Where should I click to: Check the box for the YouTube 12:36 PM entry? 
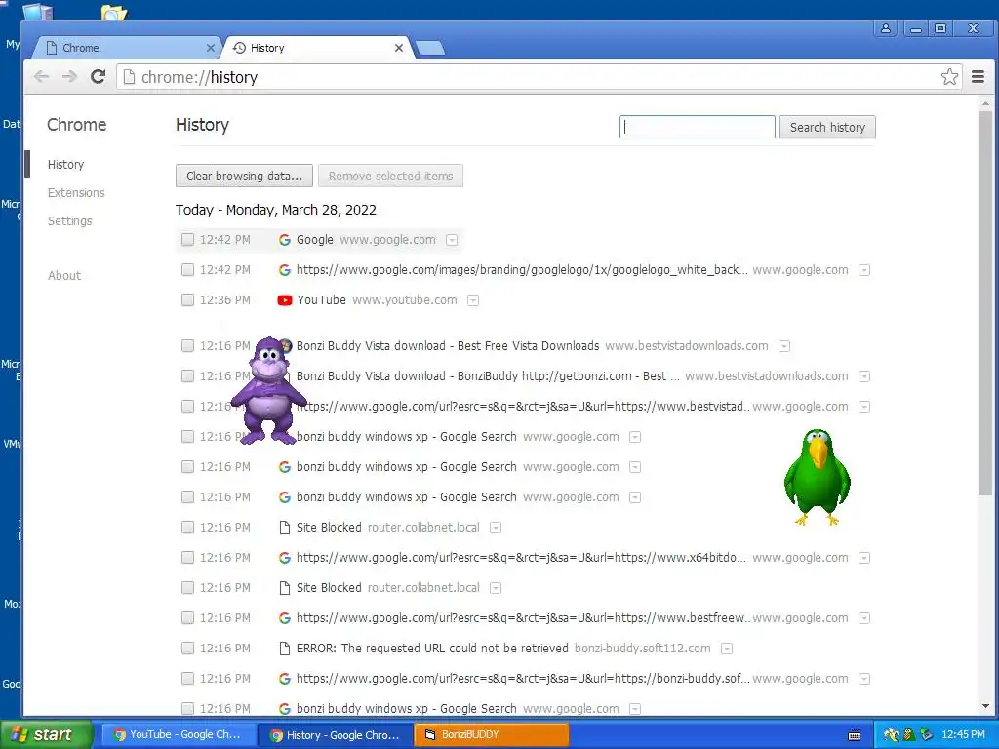coord(187,300)
